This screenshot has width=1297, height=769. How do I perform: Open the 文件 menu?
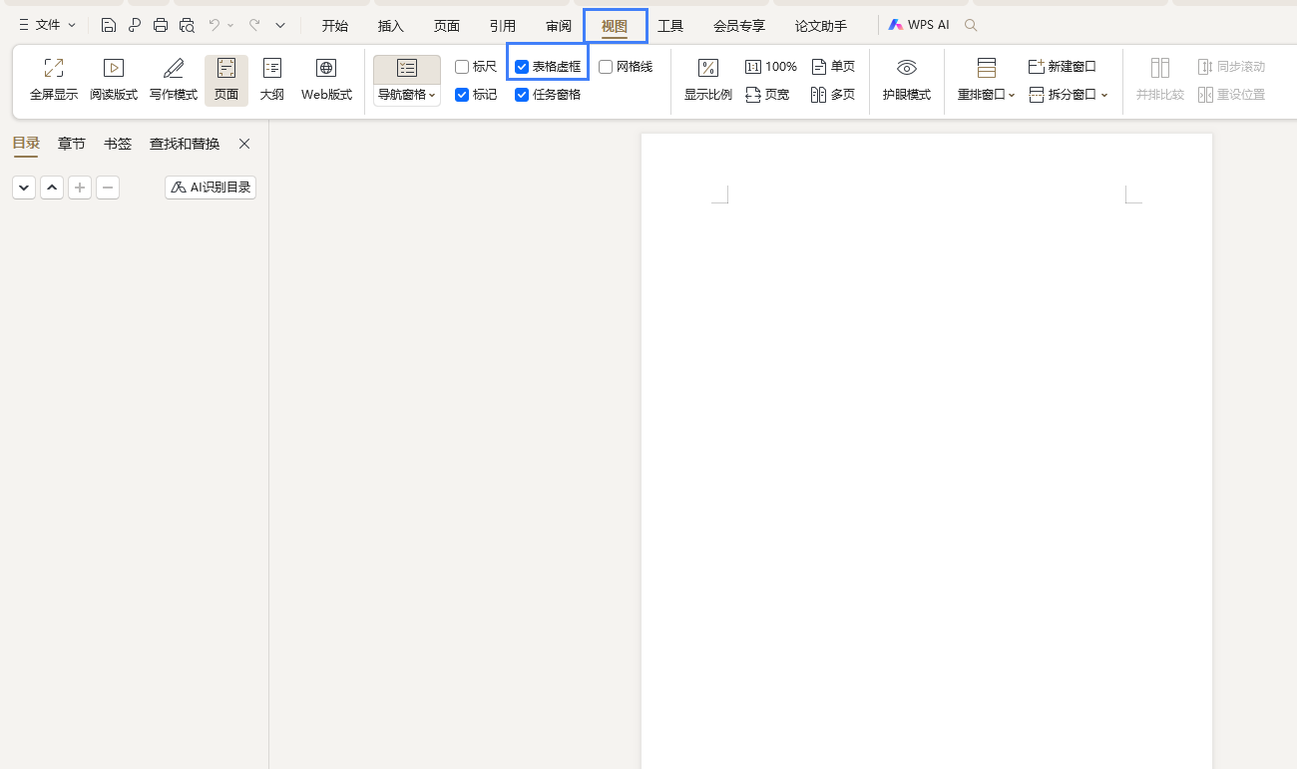47,25
